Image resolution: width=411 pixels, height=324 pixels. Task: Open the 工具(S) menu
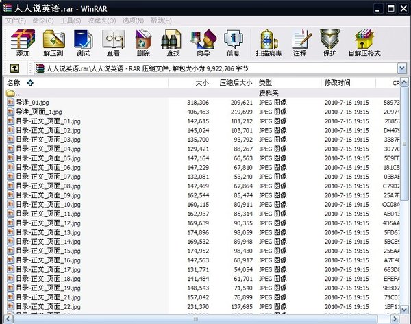click(71, 21)
